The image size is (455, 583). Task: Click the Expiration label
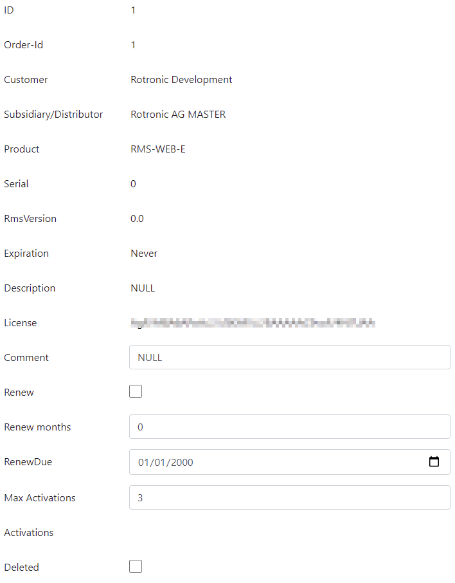(x=26, y=254)
